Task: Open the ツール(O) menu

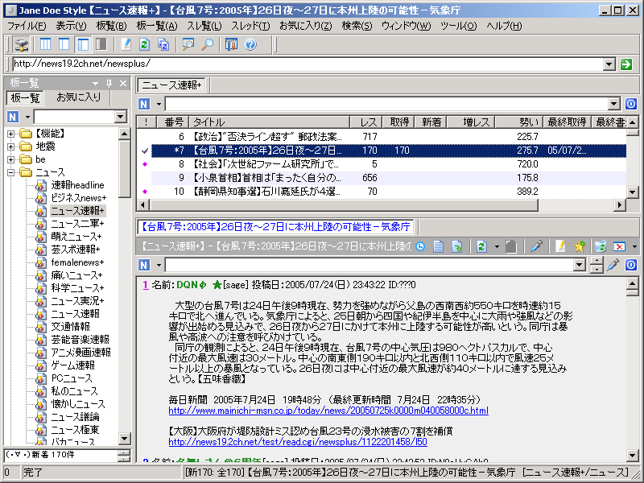Action: point(458,26)
